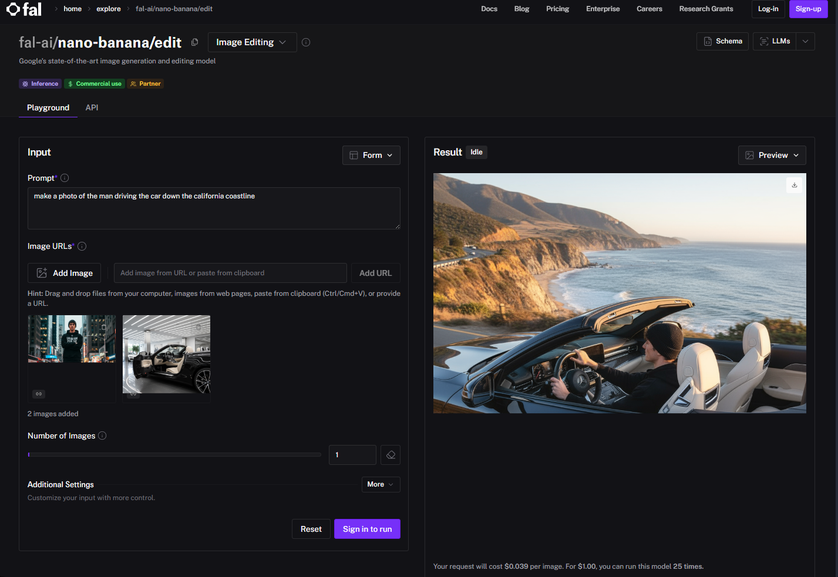Adjust the Number of Images slider
Image resolution: width=838 pixels, height=577 pixels.
click(x=174, y=454)
